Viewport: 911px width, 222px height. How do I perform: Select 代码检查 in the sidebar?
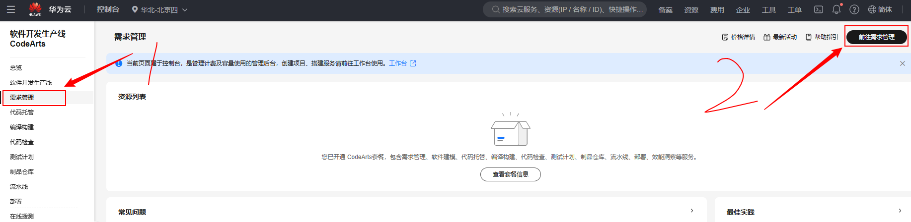click(22, 142)
